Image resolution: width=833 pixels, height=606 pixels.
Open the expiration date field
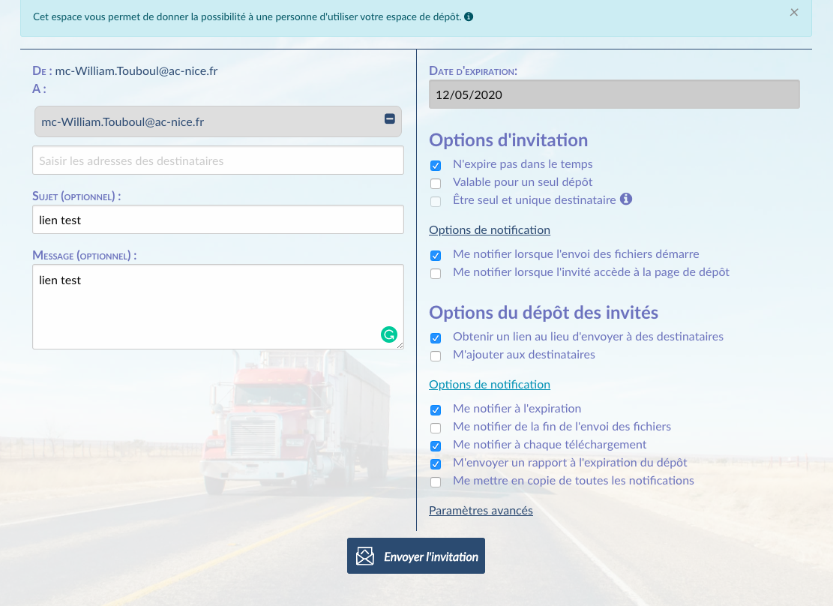point(613,94)
